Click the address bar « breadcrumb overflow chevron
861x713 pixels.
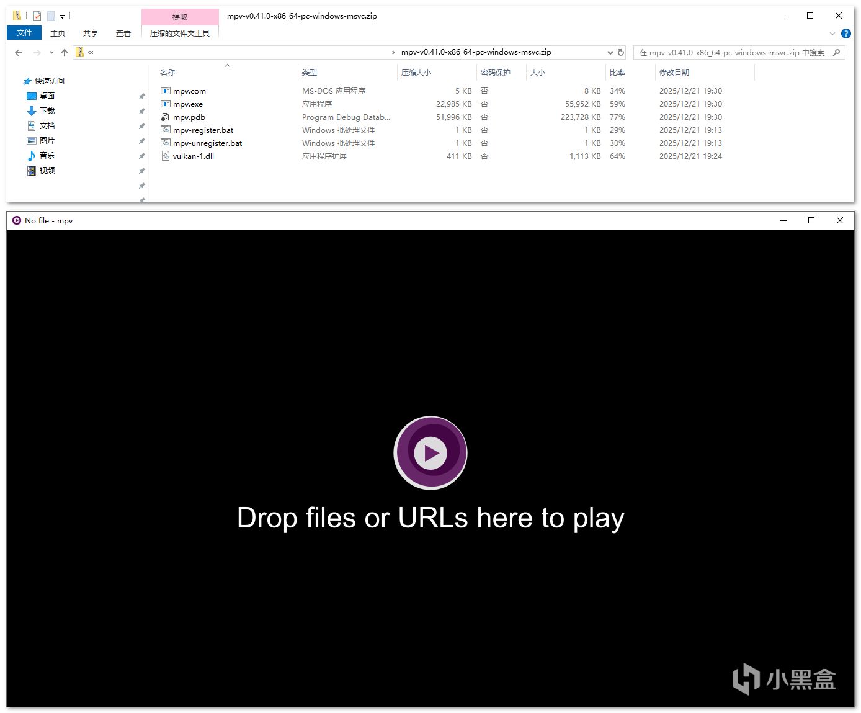[x=91, y=52]
